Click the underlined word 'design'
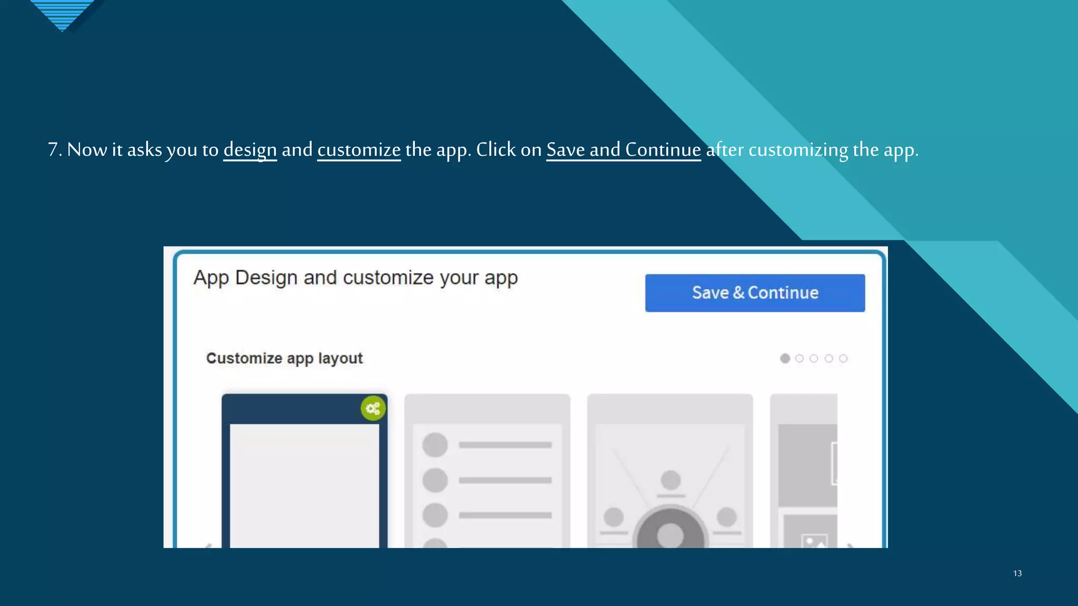Screen dimensions: 1078x606 (x=250, y=150)
